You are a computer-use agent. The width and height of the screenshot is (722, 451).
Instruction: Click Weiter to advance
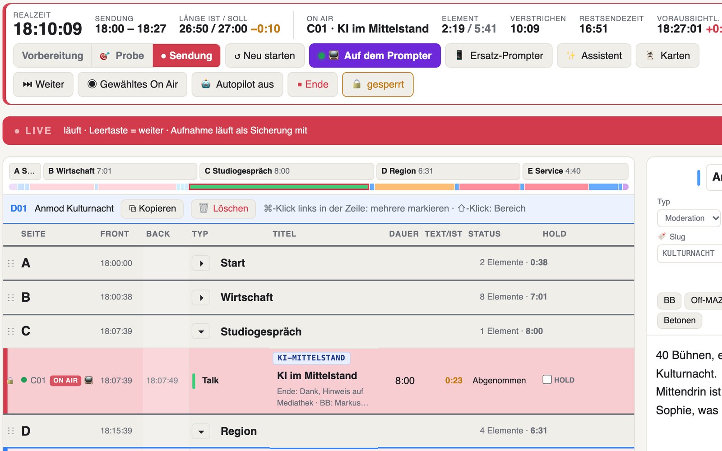pyautogui.click(x=43, y=84)
